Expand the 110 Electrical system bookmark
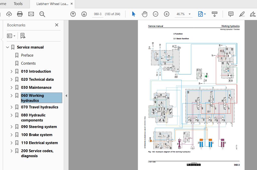The width and height of the screenshot is (257, 170). coord(11,143)
